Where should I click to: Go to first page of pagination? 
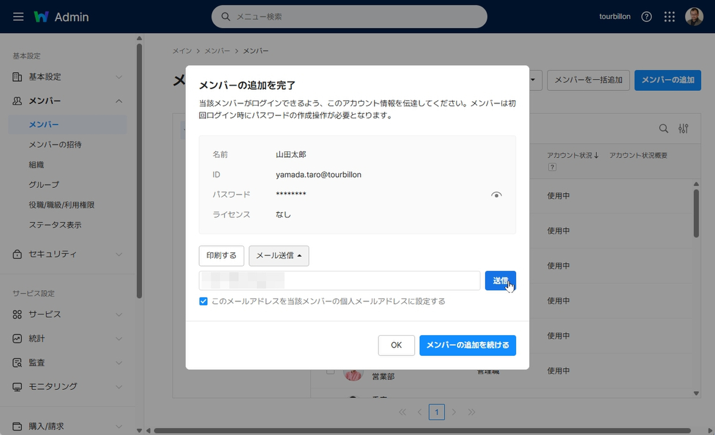pyautogui.click(x=402, y=412)
